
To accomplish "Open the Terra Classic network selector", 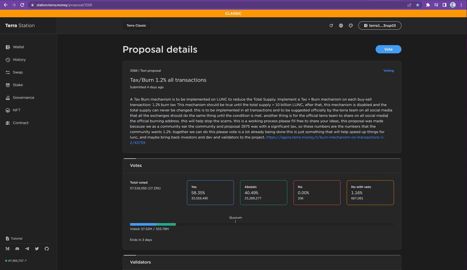I will point(136,26).
